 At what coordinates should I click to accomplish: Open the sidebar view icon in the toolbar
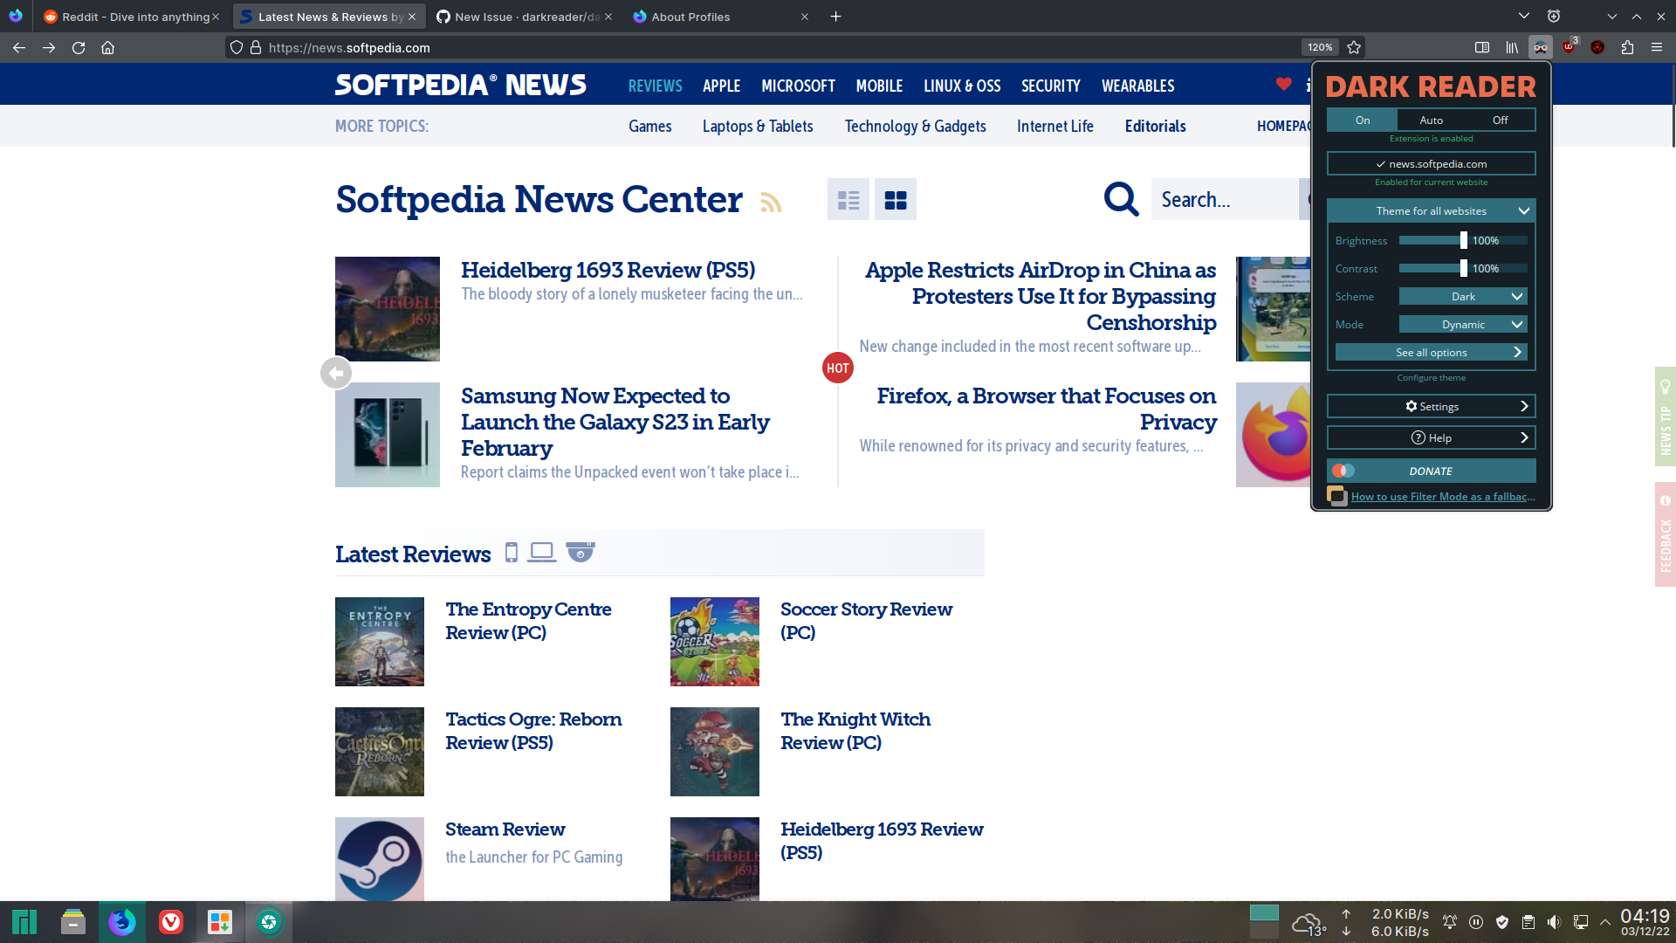tap(1481, 47)
